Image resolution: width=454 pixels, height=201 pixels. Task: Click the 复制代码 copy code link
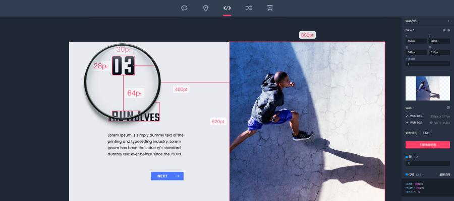[444, 174]
